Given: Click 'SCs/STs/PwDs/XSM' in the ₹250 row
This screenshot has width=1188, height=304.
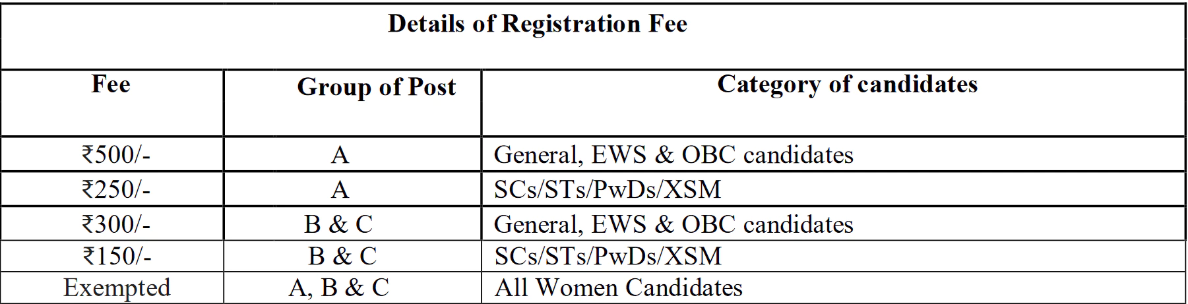Looking at the screenshot, I should 608,190.
